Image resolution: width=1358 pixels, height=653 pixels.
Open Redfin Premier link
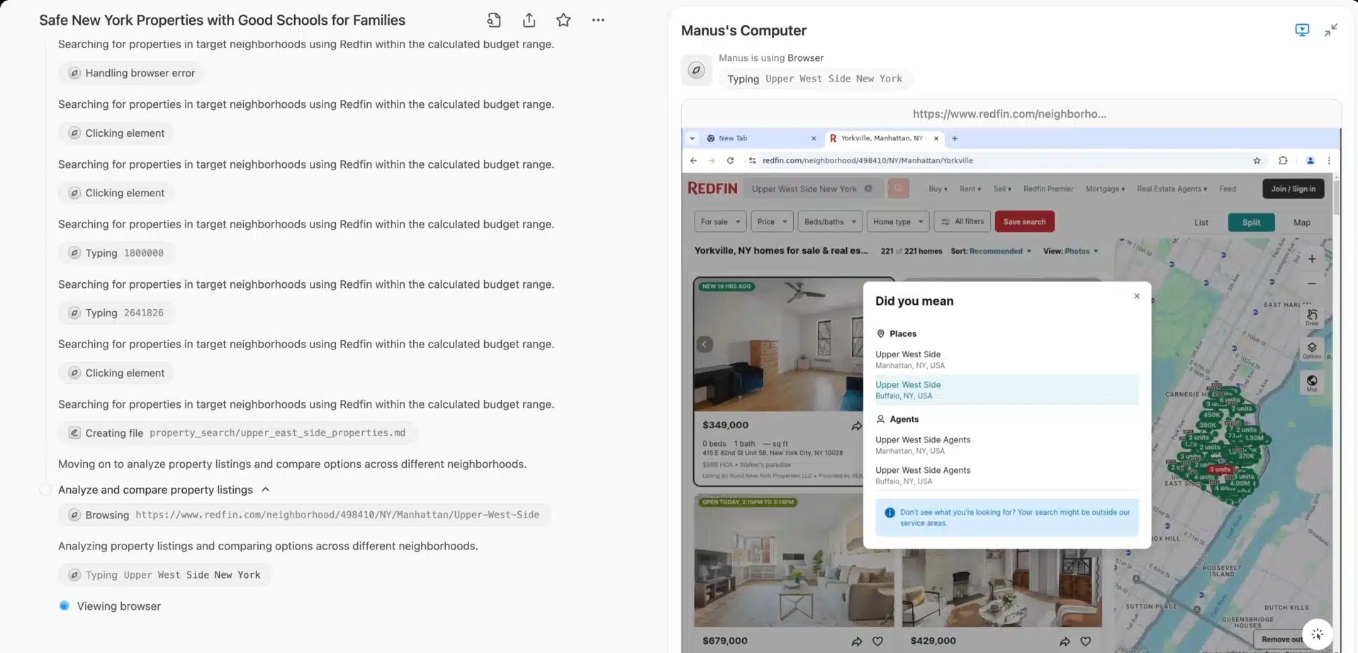point(1048,189)
